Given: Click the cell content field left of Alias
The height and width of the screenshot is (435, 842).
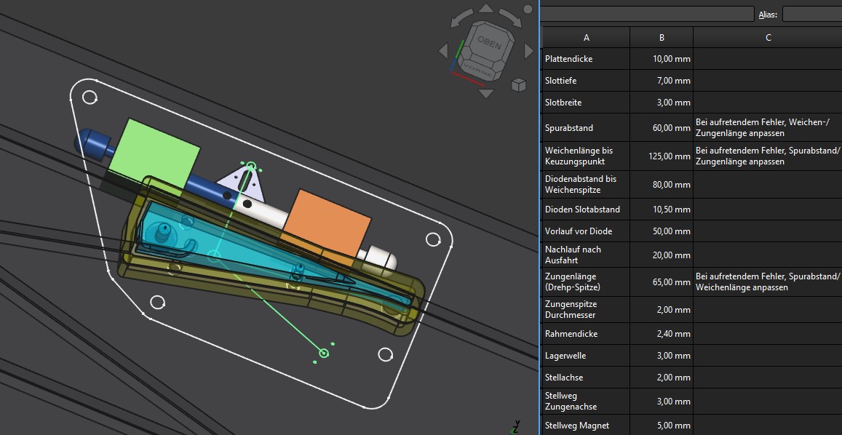Looking at the screenshot, I should (648, 14).
